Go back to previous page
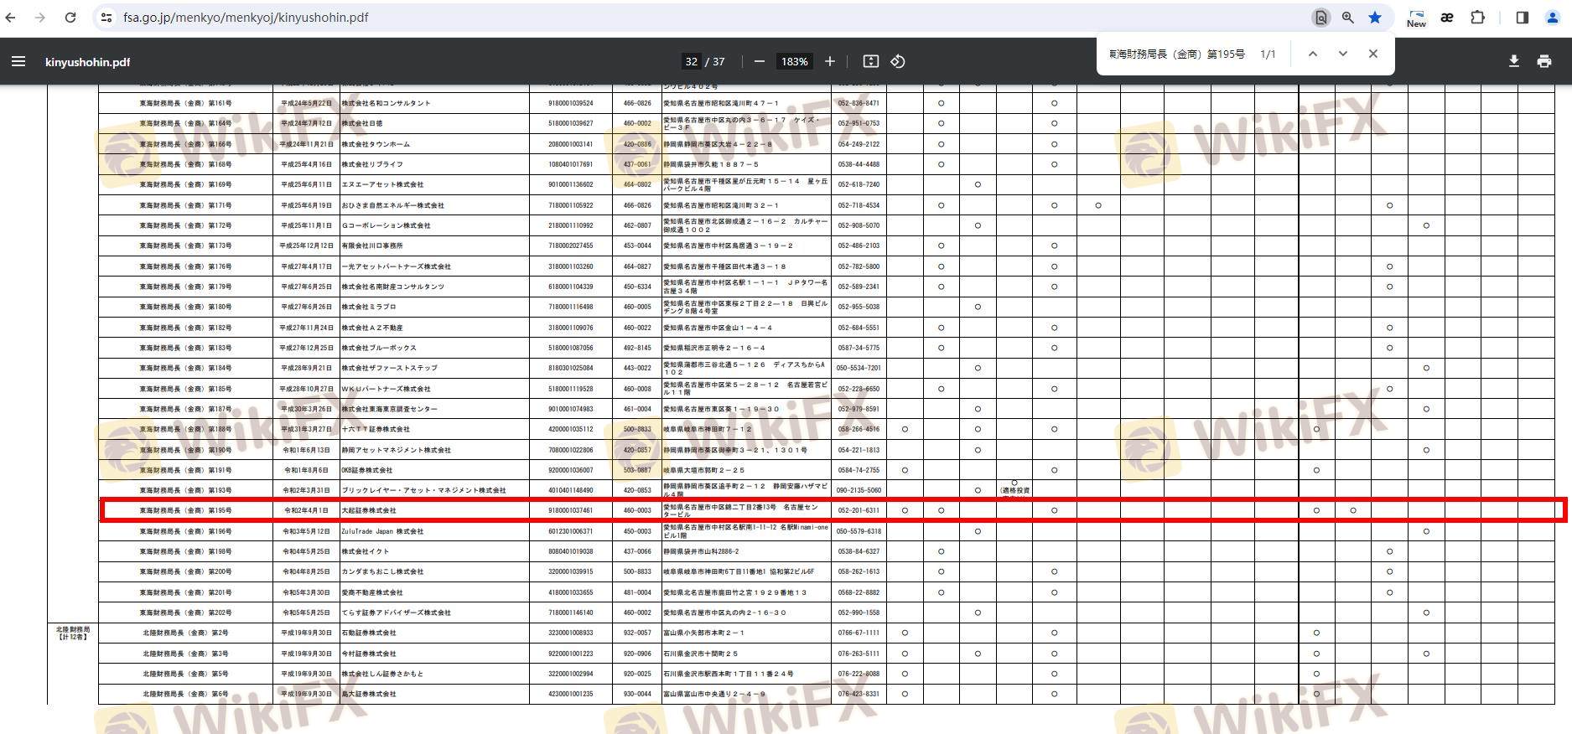Screen dimensions: 1572x734 [11, 18]
